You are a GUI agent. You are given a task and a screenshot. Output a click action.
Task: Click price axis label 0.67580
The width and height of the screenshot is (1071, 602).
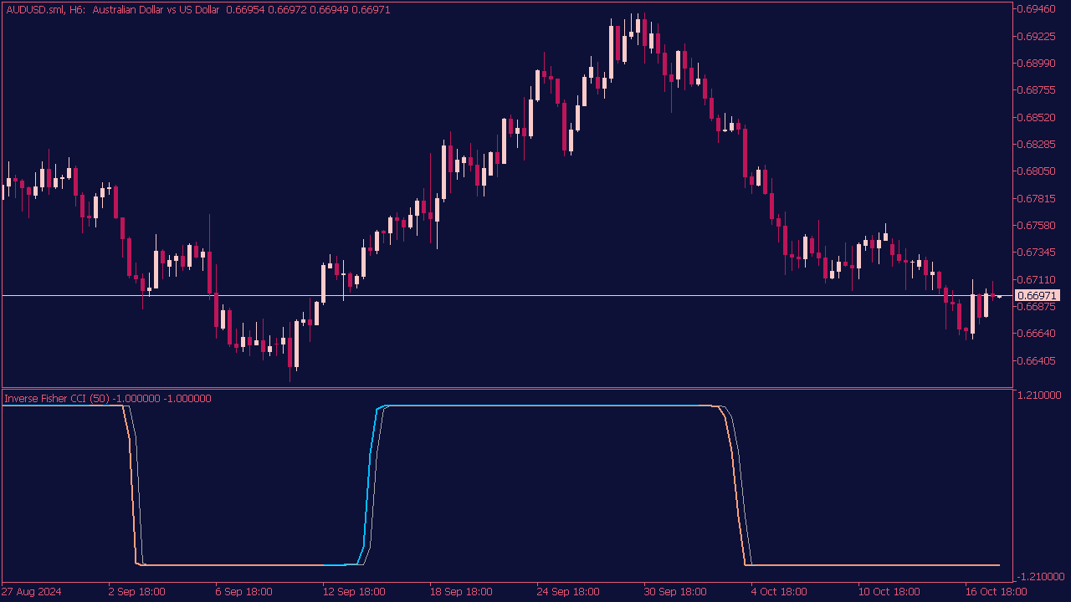1037,225
